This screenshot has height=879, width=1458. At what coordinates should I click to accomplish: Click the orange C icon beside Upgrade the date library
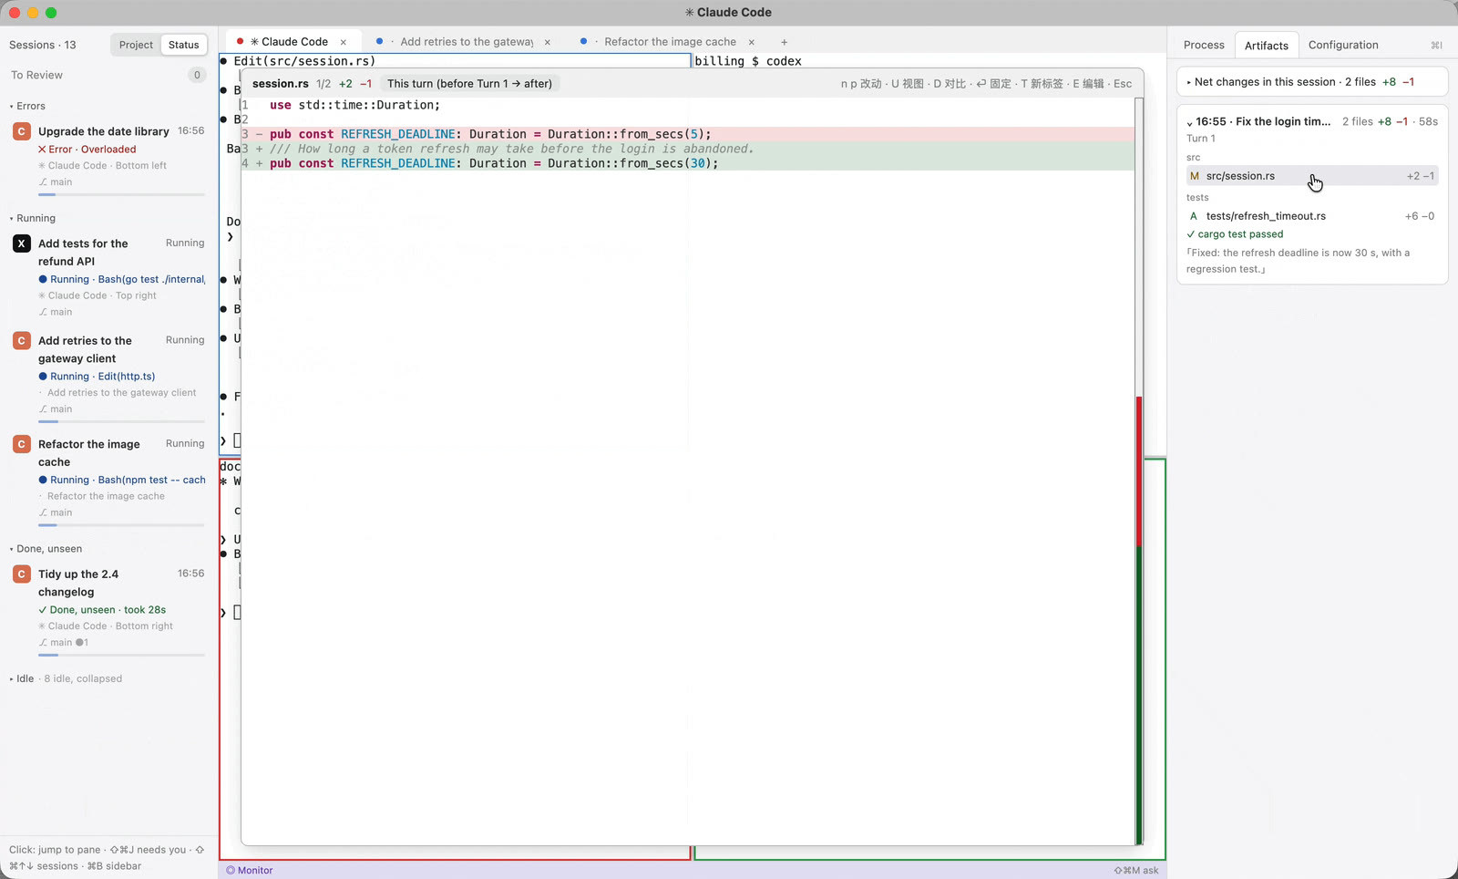click(x=22, y=131)
